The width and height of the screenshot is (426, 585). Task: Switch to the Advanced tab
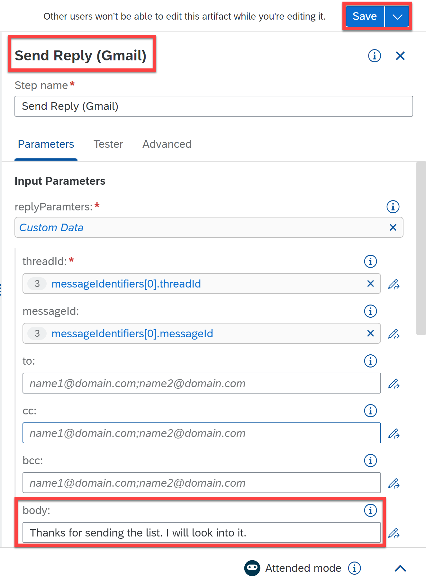[167, 144]
